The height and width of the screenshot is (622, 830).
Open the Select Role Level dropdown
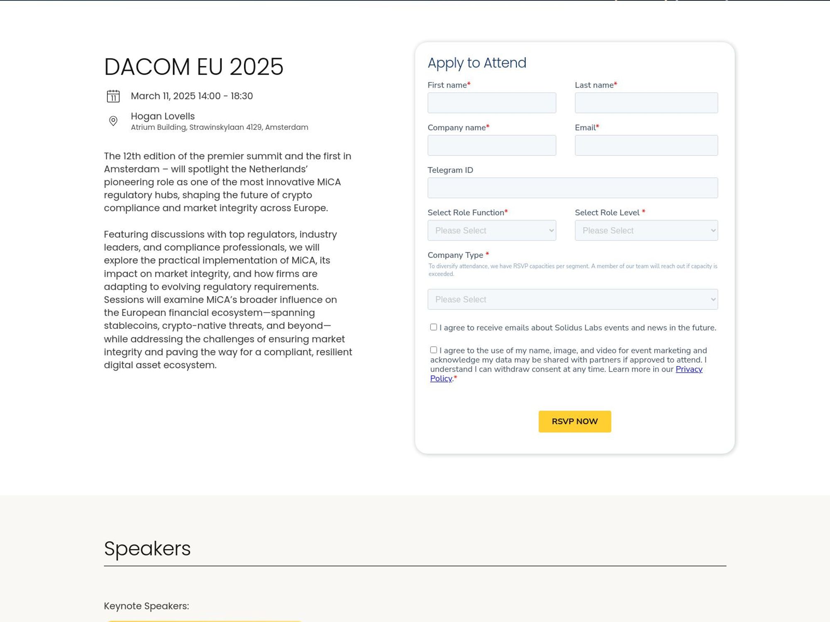(646, 230)
